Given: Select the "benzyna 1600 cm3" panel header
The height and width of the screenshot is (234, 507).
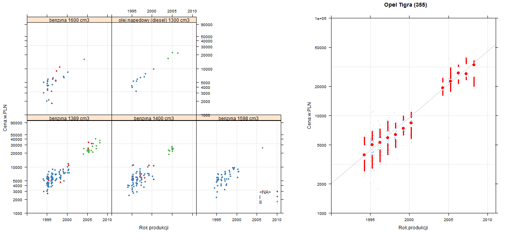Looking at the screenshot, I should pos(69,20).
